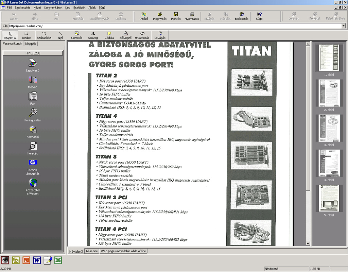This screenshot has height=272, width=348.
Task: Select the Szöveg text annotation tool
Action: click(x=93, y=35)
